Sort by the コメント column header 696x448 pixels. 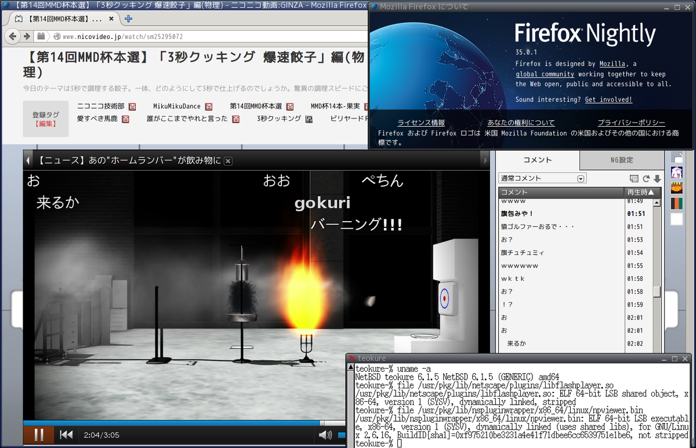click(561, 192)
